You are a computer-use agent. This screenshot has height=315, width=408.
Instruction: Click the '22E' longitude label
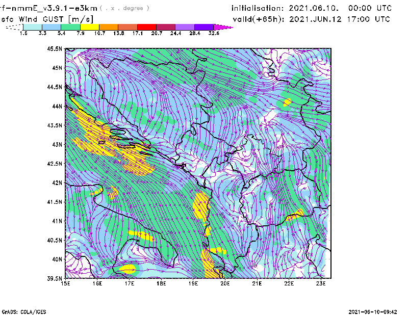pyautogui.click(x=289, y=283)
